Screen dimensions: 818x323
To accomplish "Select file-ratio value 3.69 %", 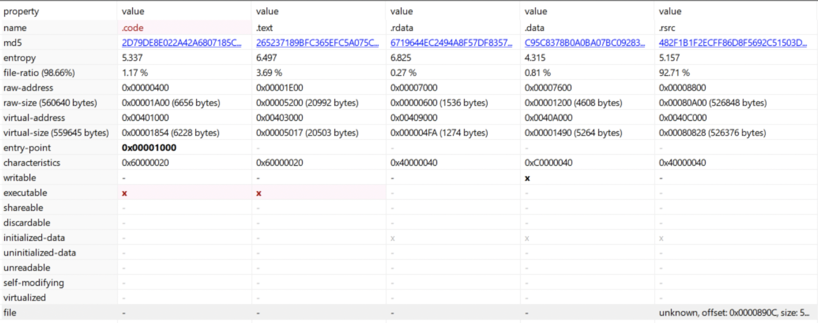I will coord(269,73).
